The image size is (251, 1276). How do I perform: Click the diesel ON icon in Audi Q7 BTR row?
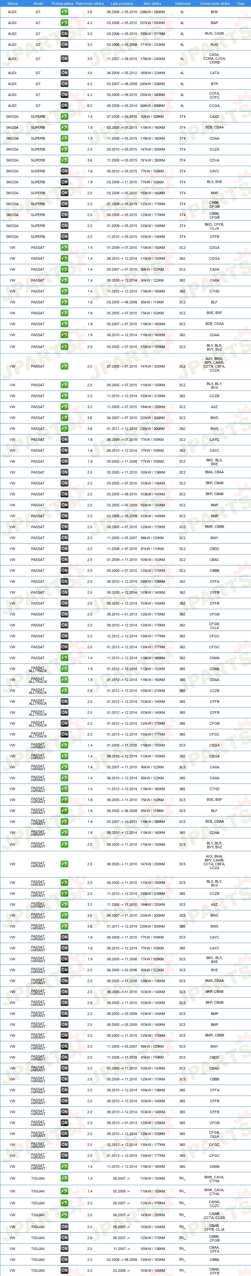point(65,84)
